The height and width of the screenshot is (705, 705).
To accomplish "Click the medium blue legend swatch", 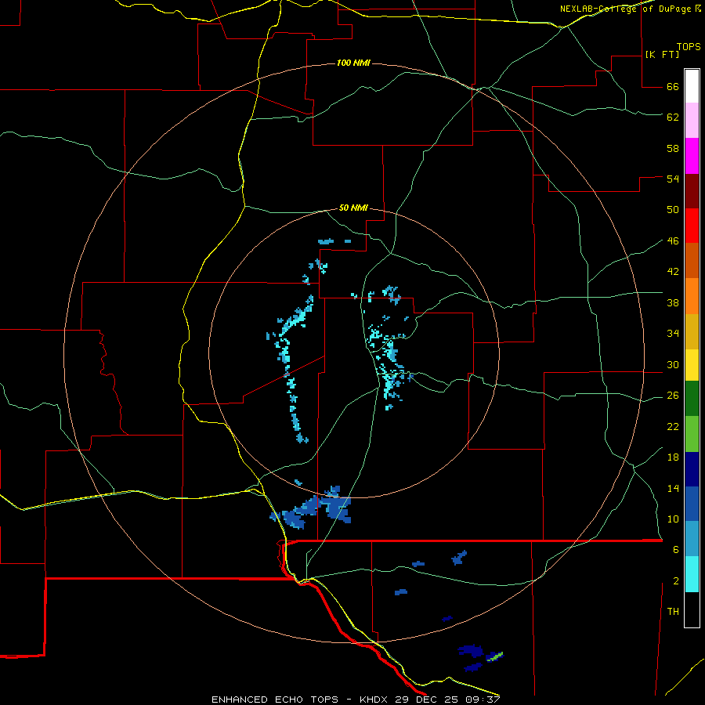I will 692,504.
